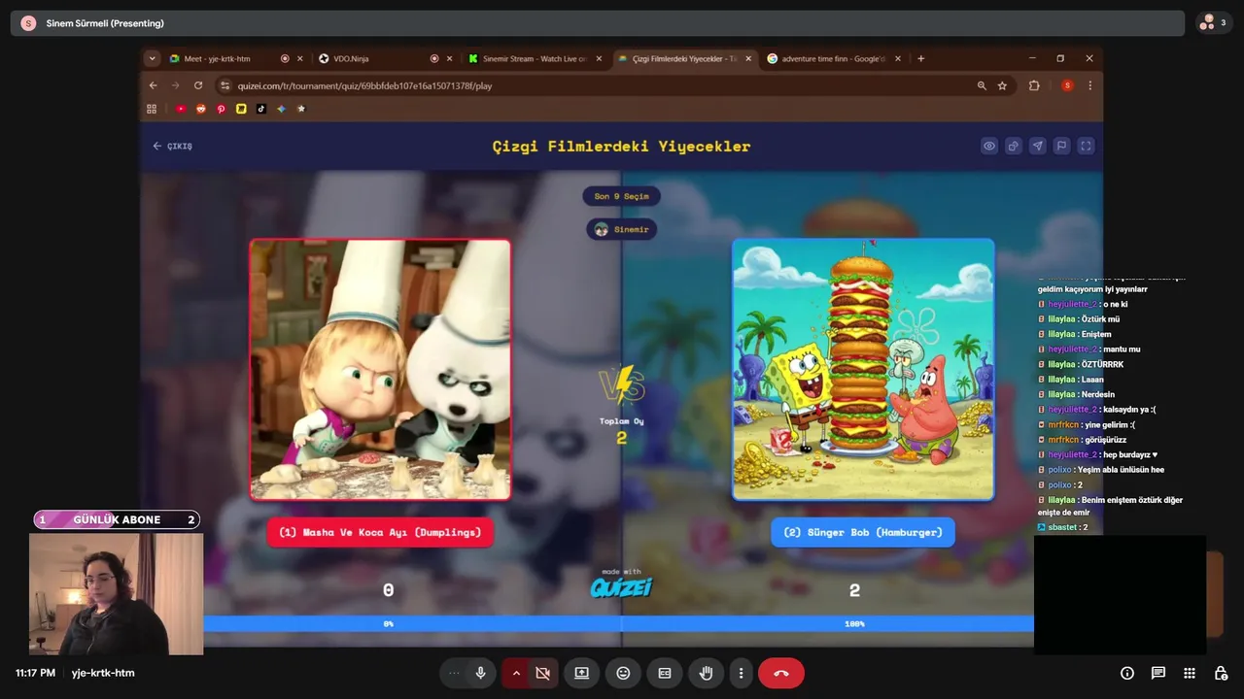
Task: Toggle closed captions in Meet
Action: [x=665, y=673]
